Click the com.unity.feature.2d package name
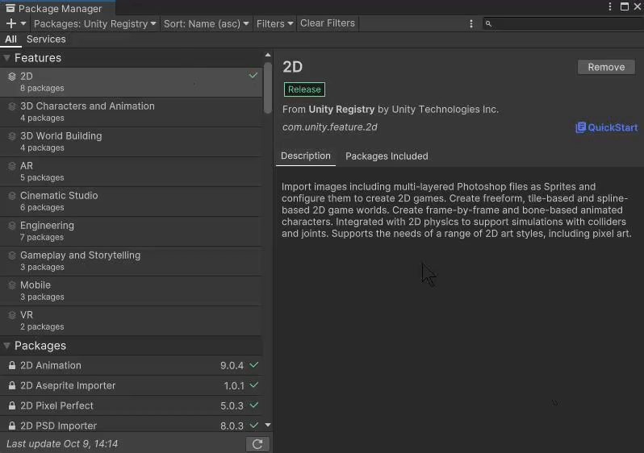Image resolution: width=644 pixels, height=453 pixels. pos(330,127)
